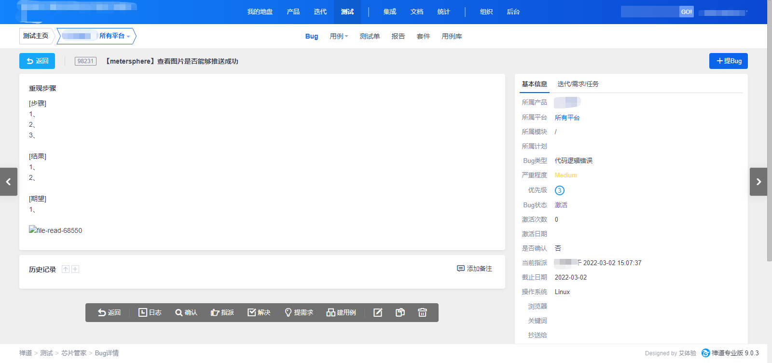Open 组织 in top navigation
Viewport: 772px width, 363px height.
pyautogui.click(x=486, y=12)
